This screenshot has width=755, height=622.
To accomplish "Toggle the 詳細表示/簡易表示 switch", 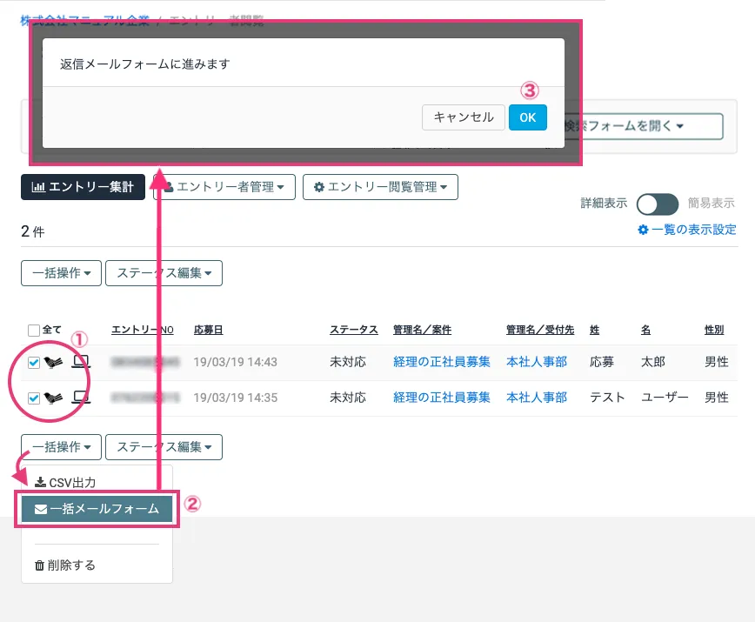I will (x=658, y=204).
